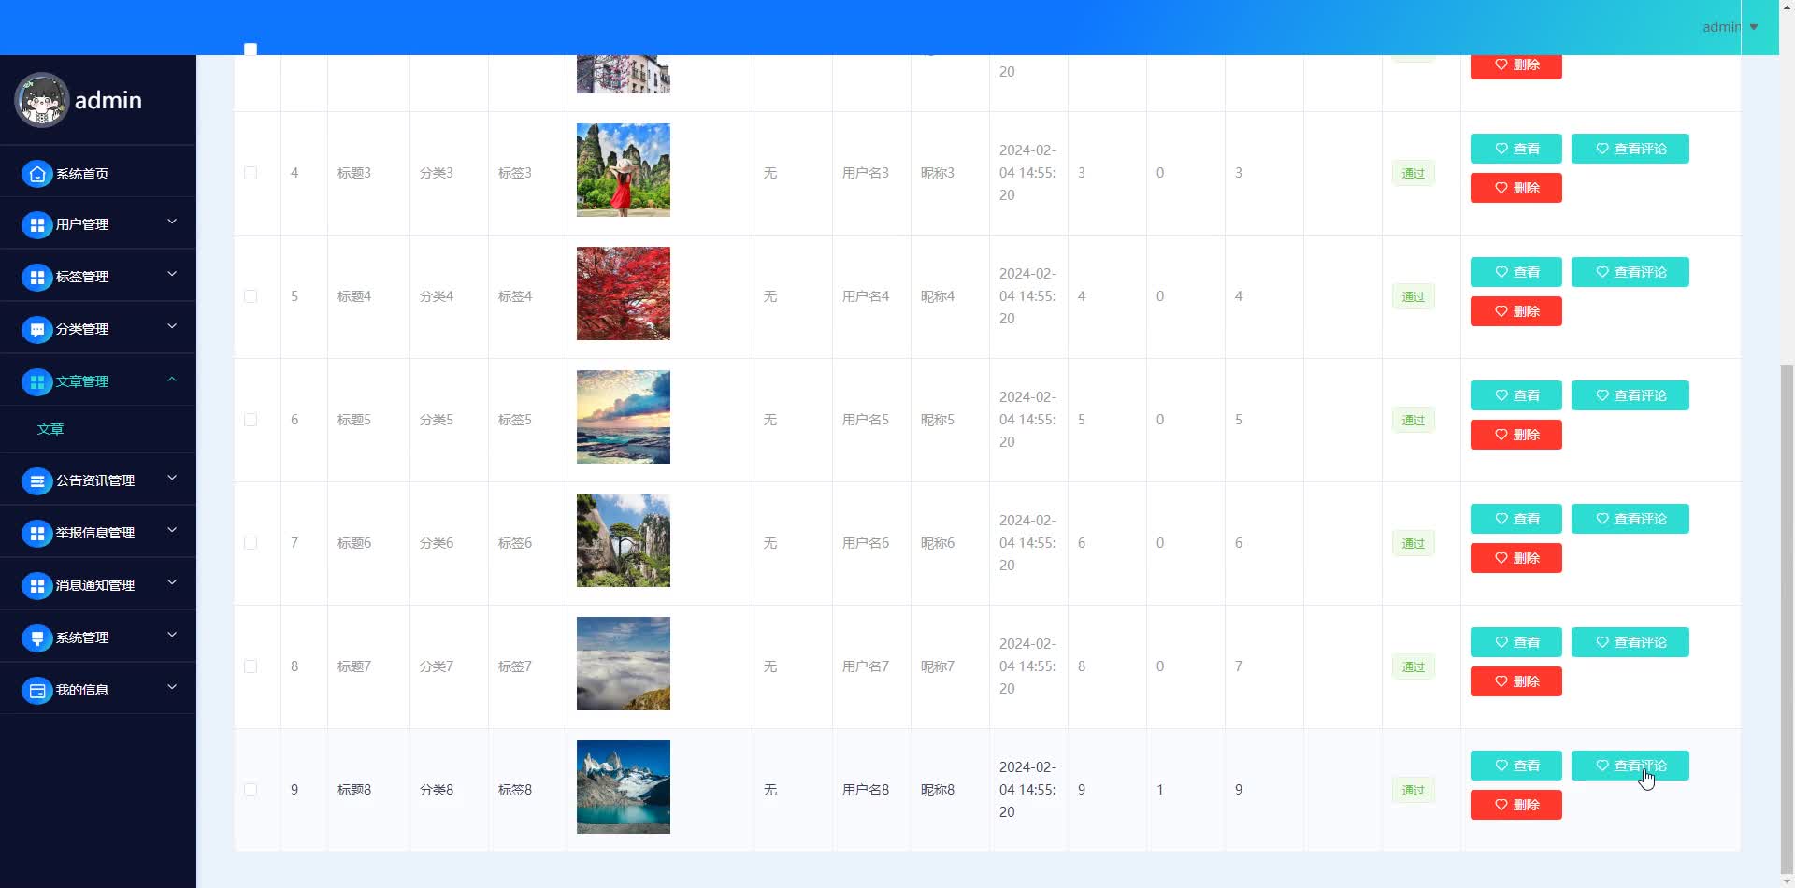Image resolution: width=1795 pixels, height=888 pixels.
Task: Click the 通过 status tag for 标题8
Action: click(1414, 790)
